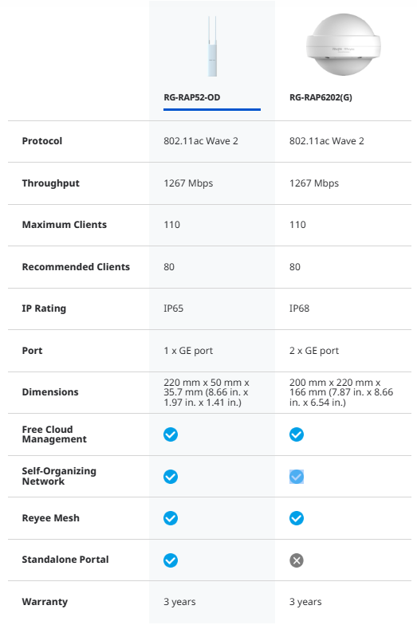This screenshot has height=625, width=417.
Task: Open the RG-RAP52-OD product name link
Action: (x=191, y=97)
